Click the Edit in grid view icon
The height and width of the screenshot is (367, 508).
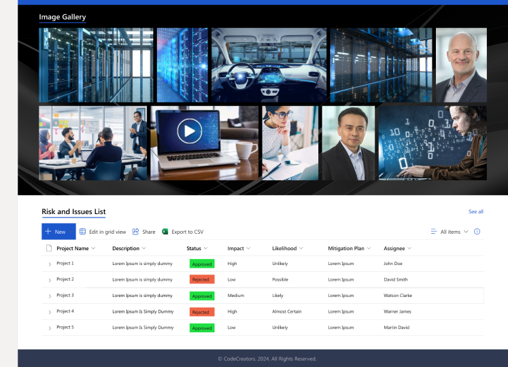point(83,232)
